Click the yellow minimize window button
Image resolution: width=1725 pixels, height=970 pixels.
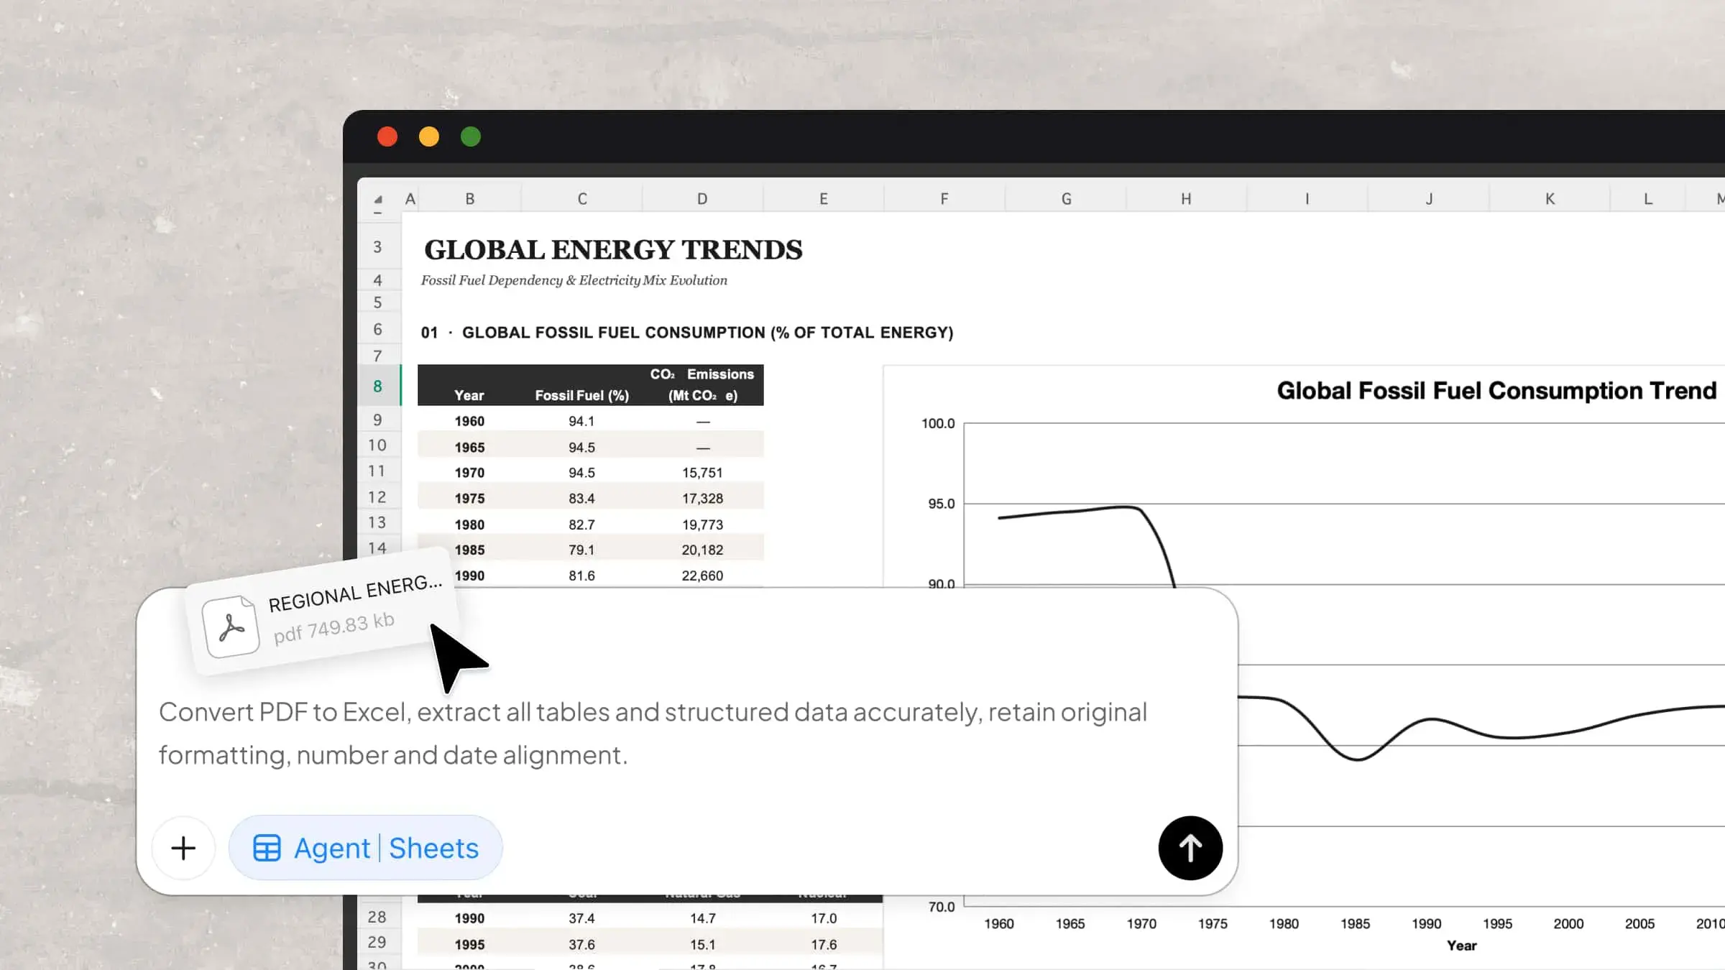(x=429, y=137)
